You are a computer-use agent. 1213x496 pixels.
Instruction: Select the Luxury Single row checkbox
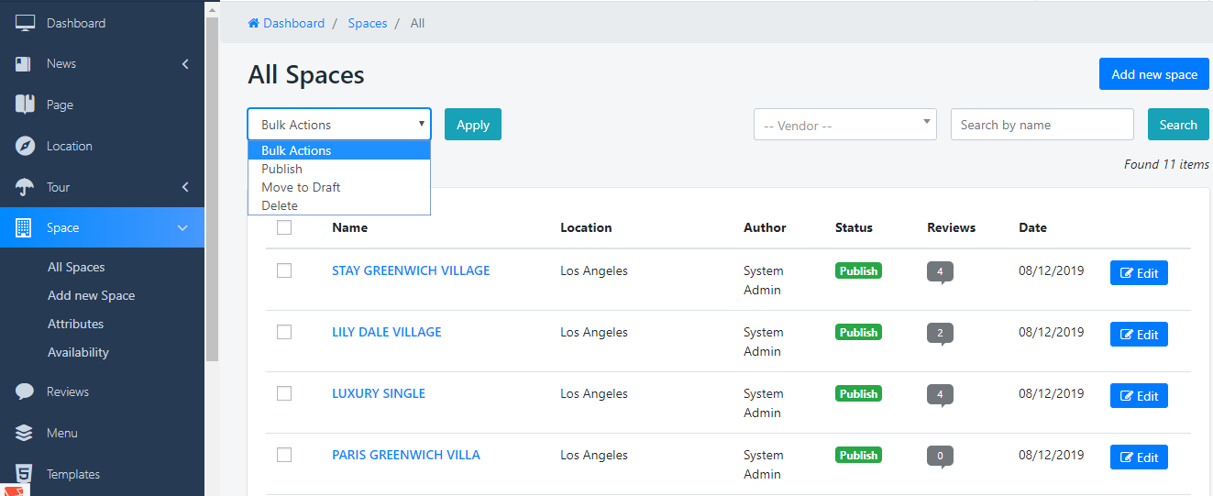coord(284,393)
